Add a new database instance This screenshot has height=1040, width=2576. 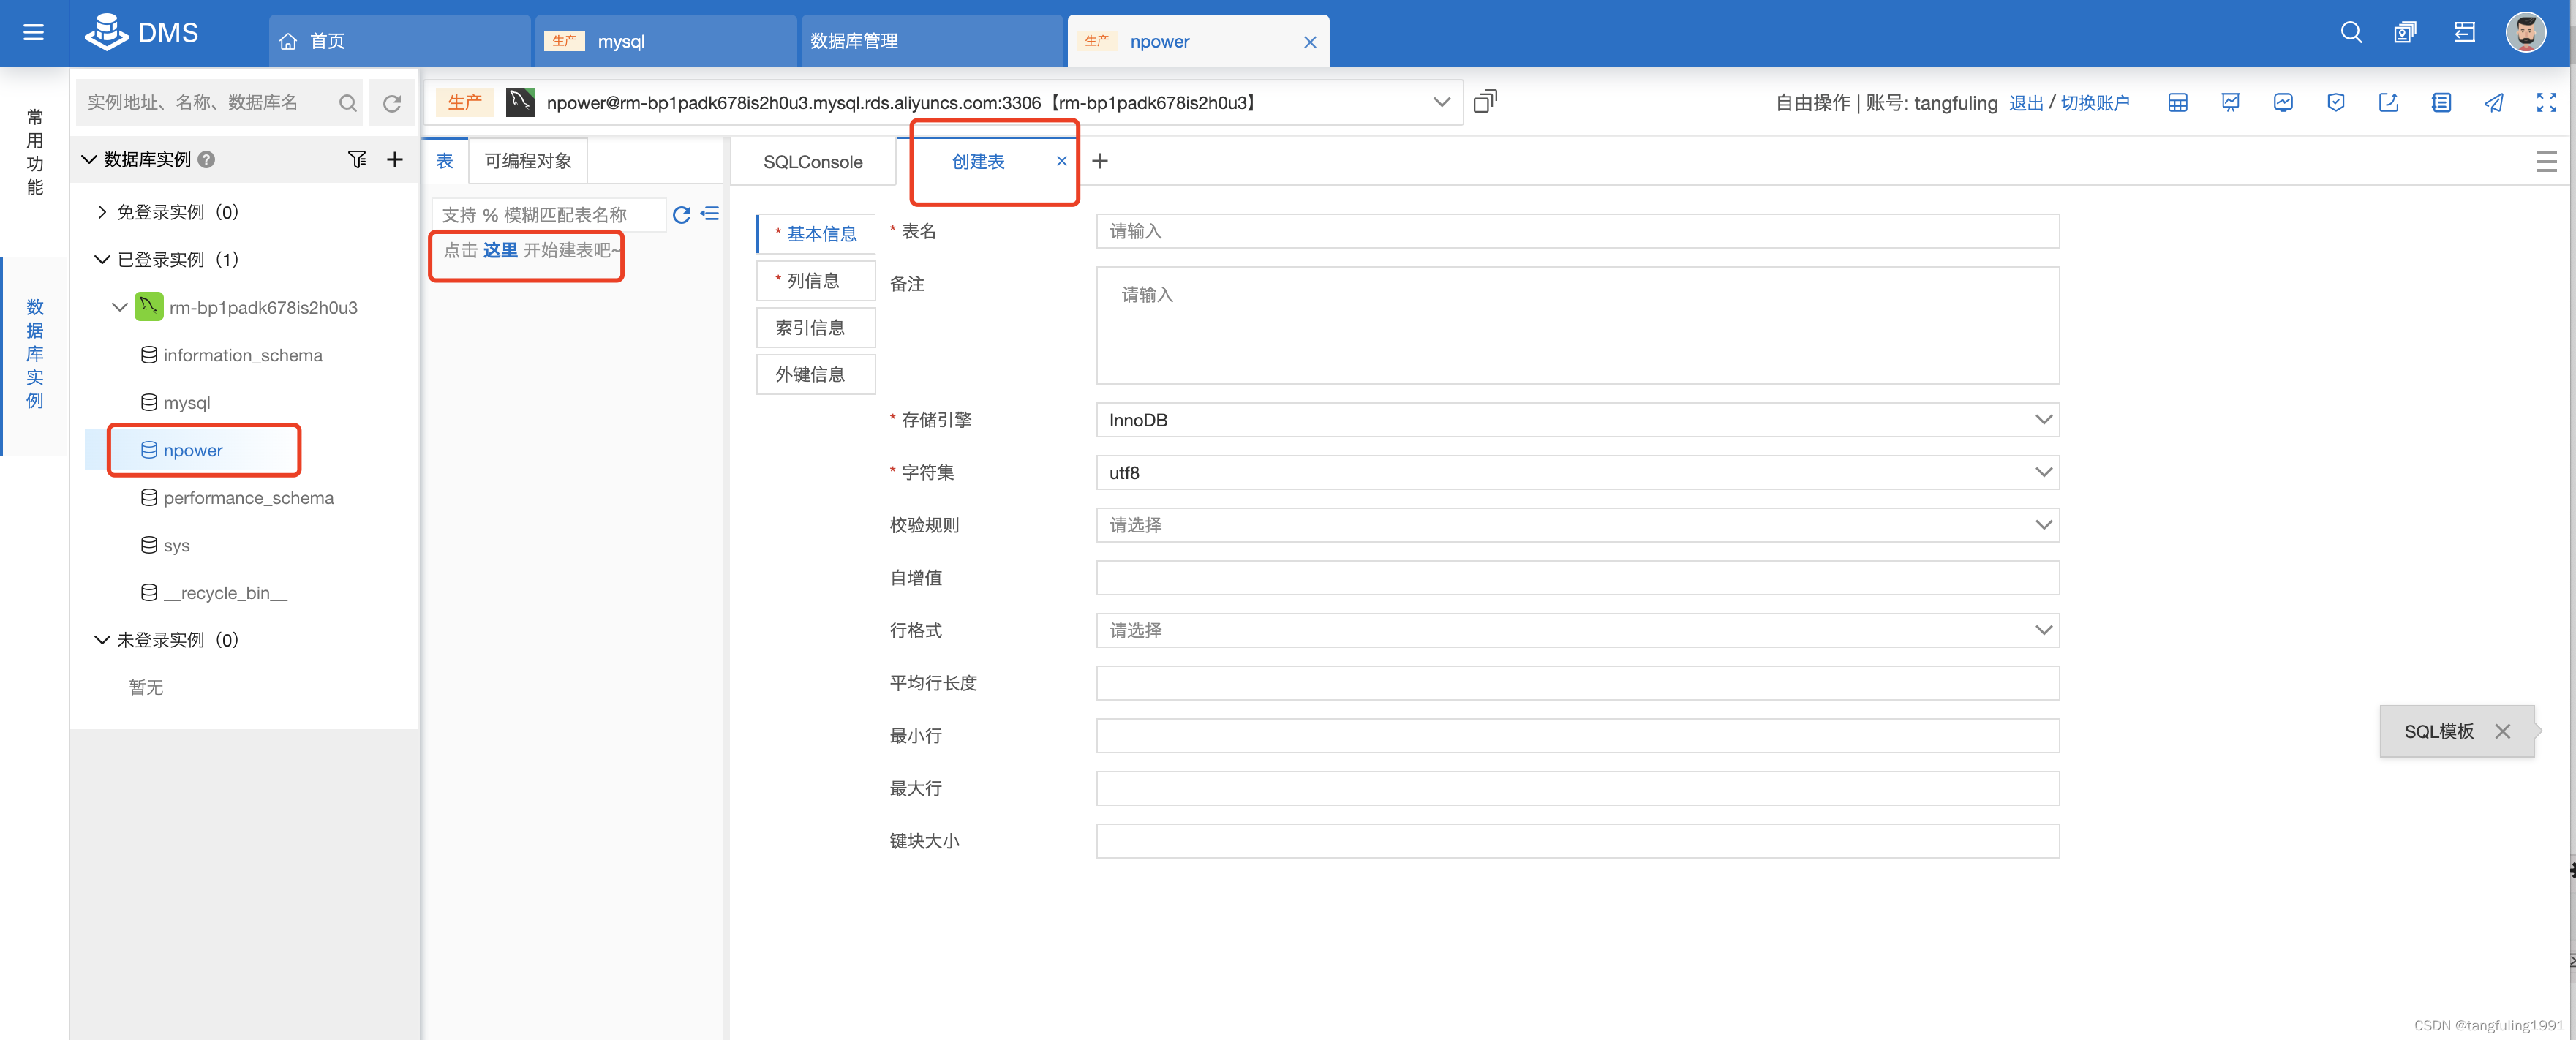click(395, 159)
